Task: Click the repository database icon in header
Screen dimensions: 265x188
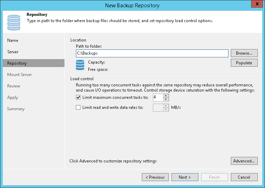Action: pyautogui.click(x=14, y=21)
